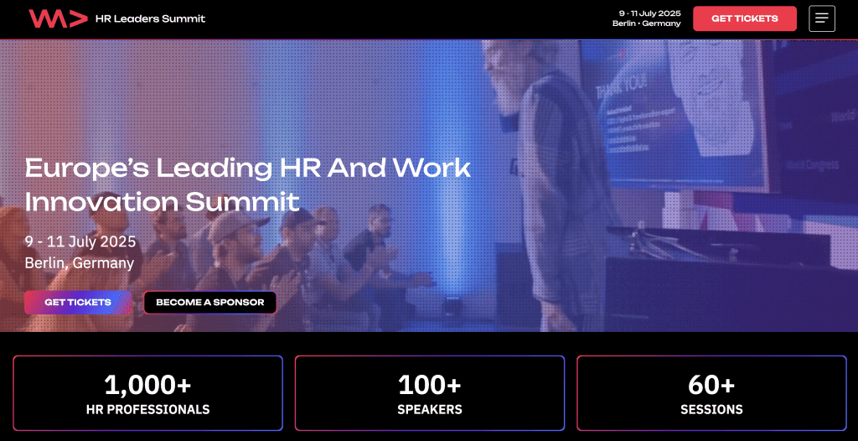Viewport: 858px width, 441px height.
Task: Click the 100+ statistic number
Action: tap(430, 385)
